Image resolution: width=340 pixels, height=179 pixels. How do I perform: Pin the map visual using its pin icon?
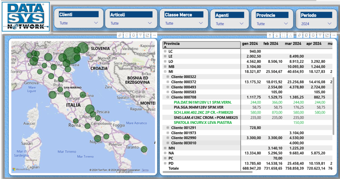click(x=120, y=35)
